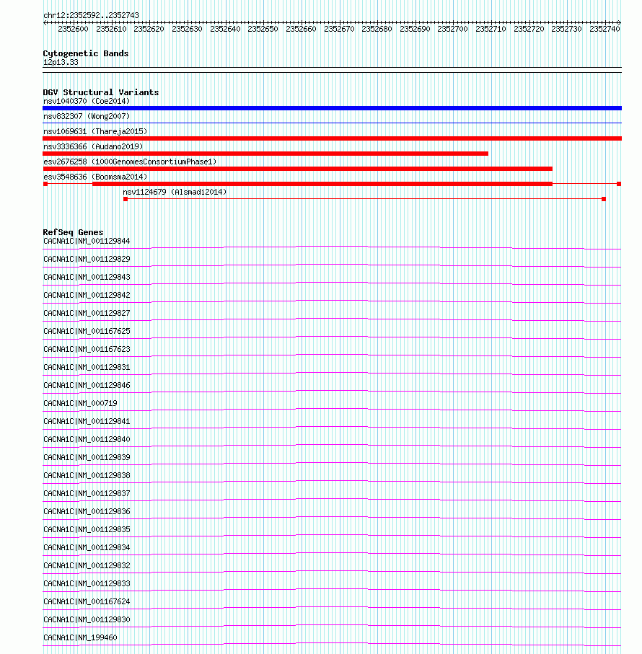Click ruler position 2352740

(x=605, y=29)
